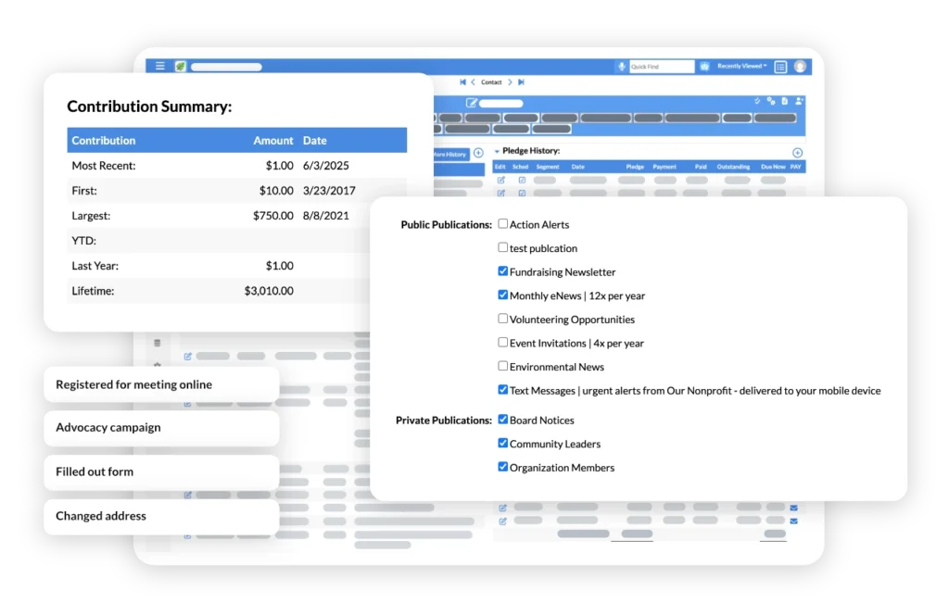Screen dimensions: 949x615
Task: Open the robot assistant icon
Action: (x=704, y=67)
